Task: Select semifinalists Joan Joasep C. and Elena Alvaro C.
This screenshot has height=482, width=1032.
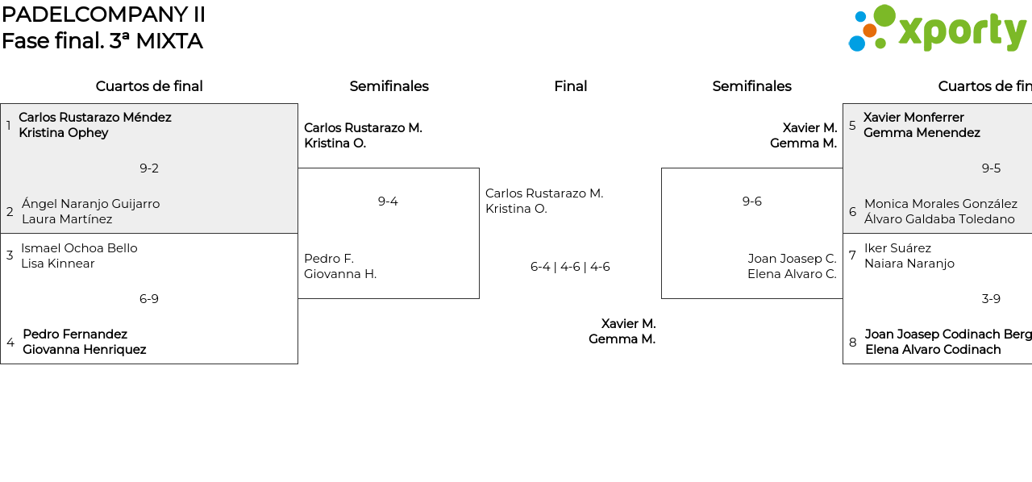Action: click(x=792, y=266)
